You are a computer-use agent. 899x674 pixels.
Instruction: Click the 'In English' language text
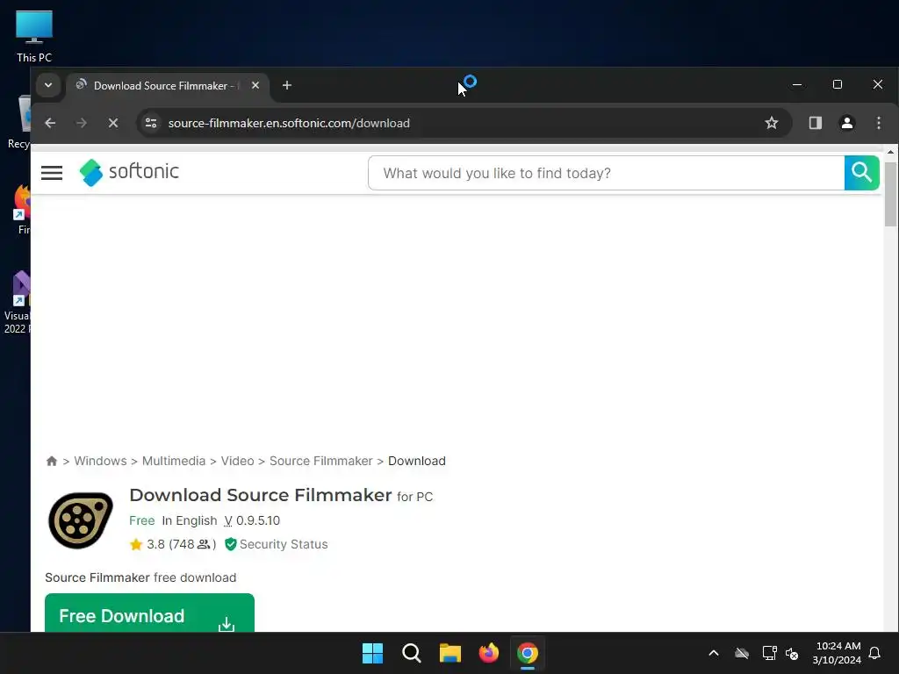pyautogui.click(x=190, y=520)
